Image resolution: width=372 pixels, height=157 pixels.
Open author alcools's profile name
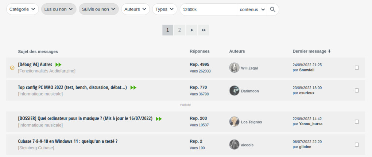pos(247,145)
